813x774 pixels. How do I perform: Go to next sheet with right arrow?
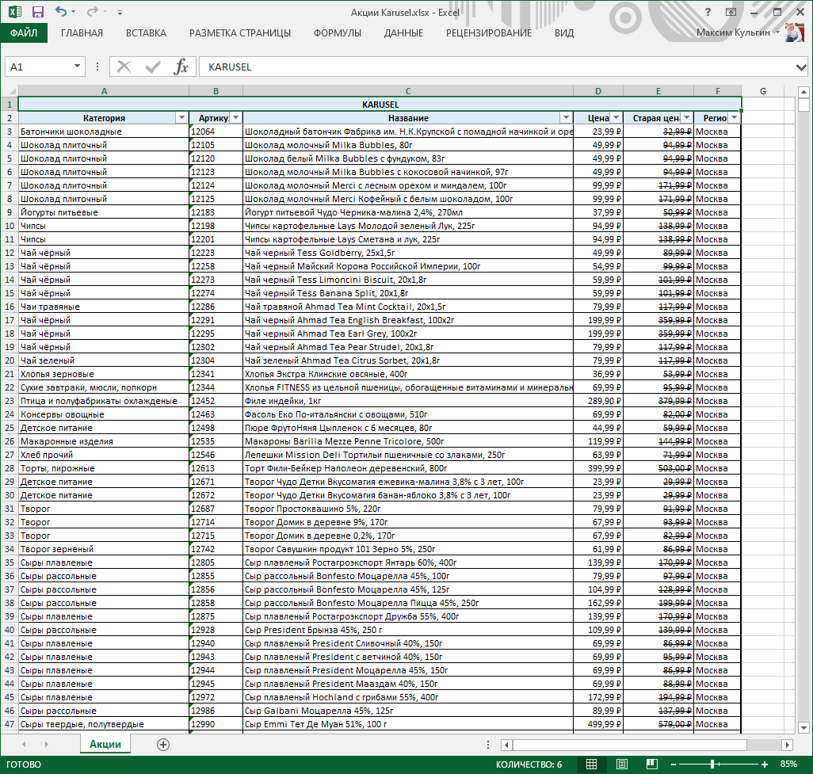tap(46, 745)
